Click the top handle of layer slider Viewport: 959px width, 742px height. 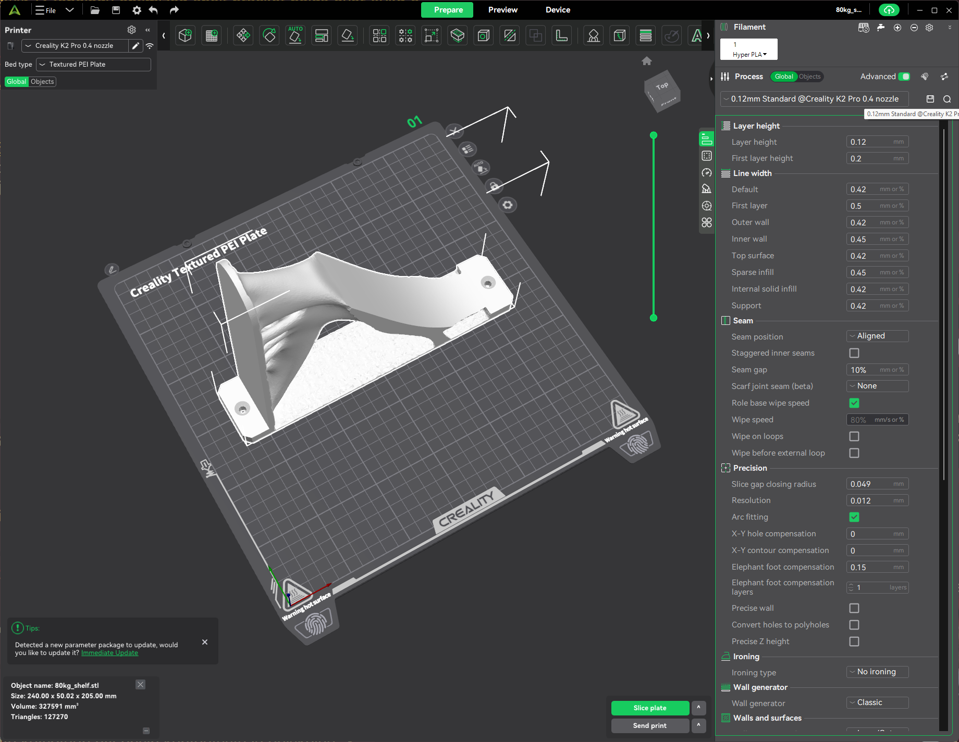654,135
